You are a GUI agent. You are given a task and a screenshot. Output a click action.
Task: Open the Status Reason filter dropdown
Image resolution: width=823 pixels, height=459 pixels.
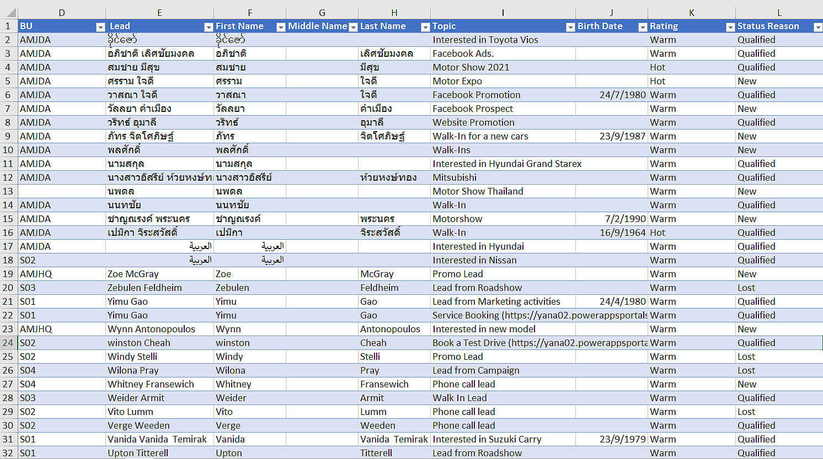tap(818, 27)
